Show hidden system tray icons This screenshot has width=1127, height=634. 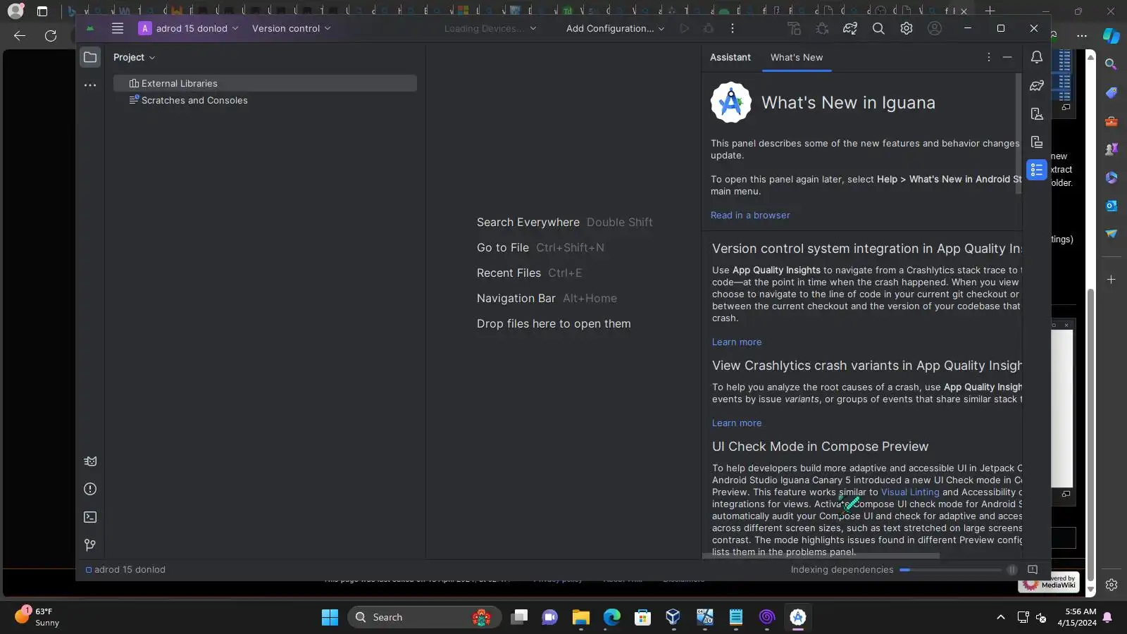tap(1000, 617)
